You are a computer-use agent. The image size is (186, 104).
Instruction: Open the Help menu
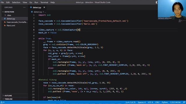coord(53,2)
